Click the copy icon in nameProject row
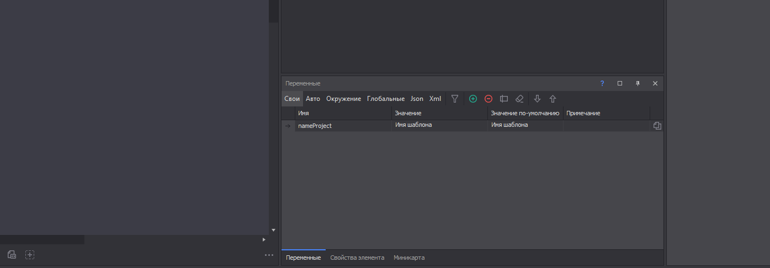The height and width of the screenshot is (268, 770). 657,126
